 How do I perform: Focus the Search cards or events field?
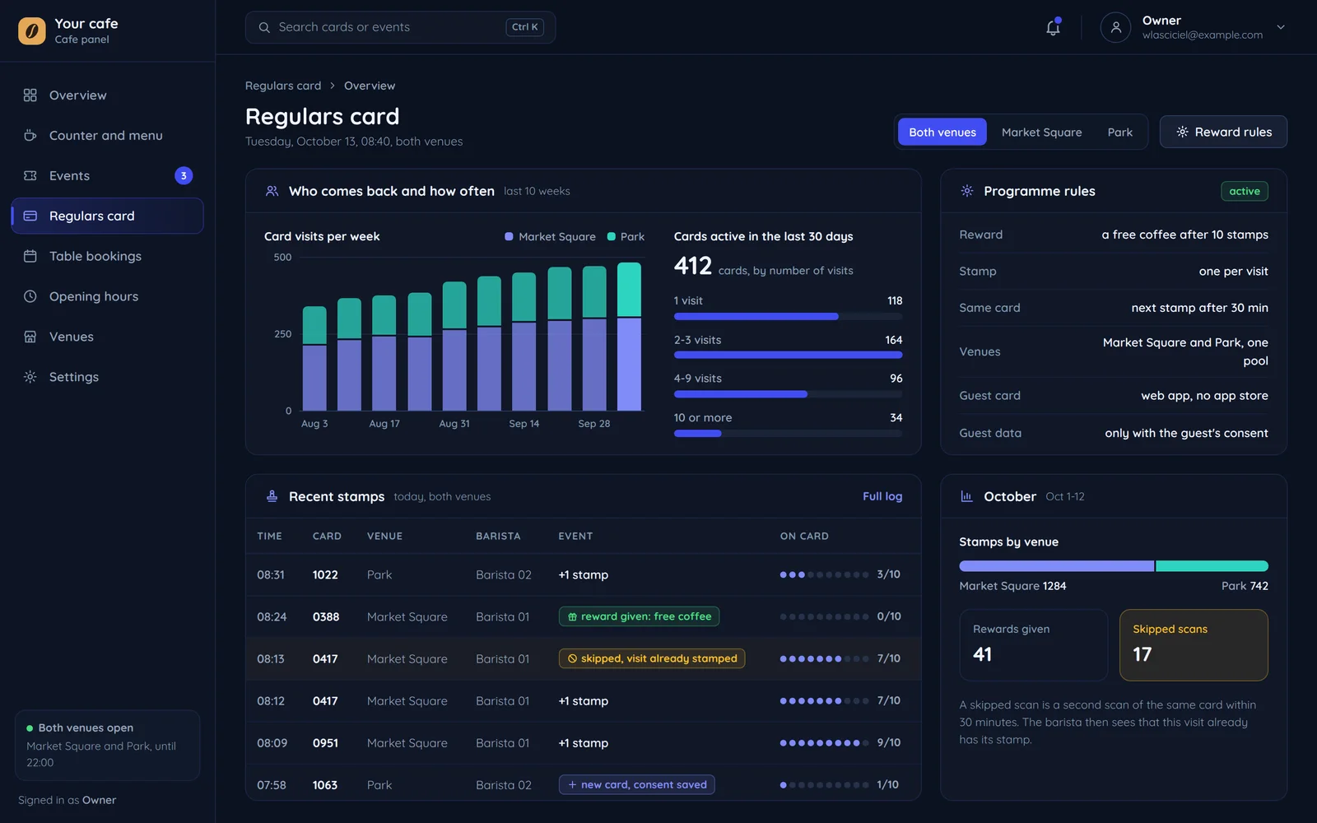click(x=400, y=27)
